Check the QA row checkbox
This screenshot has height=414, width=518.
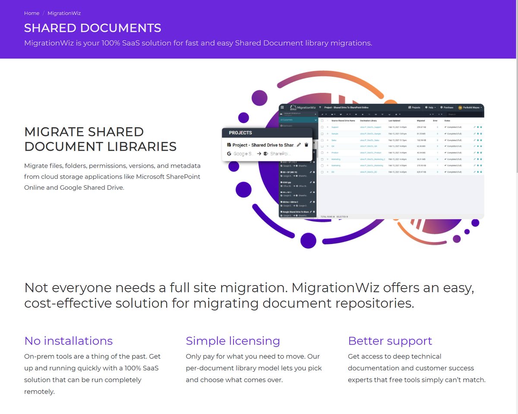(x=322, y=146)
